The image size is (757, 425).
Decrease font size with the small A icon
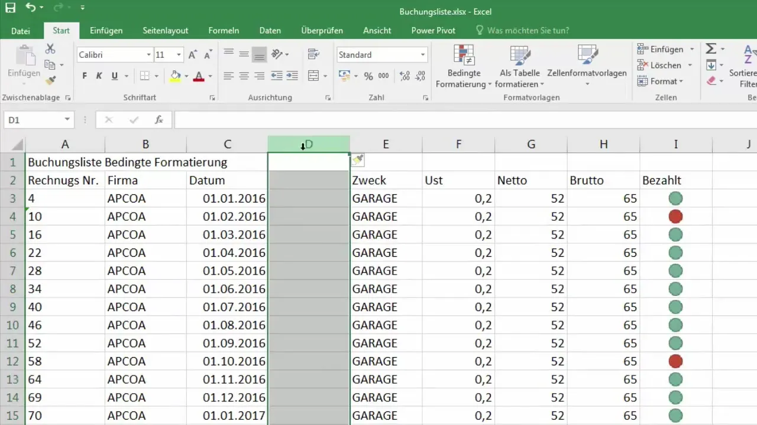click(208, 55)
